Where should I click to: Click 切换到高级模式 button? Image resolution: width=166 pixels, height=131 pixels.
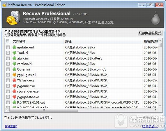tap(150, 33)
